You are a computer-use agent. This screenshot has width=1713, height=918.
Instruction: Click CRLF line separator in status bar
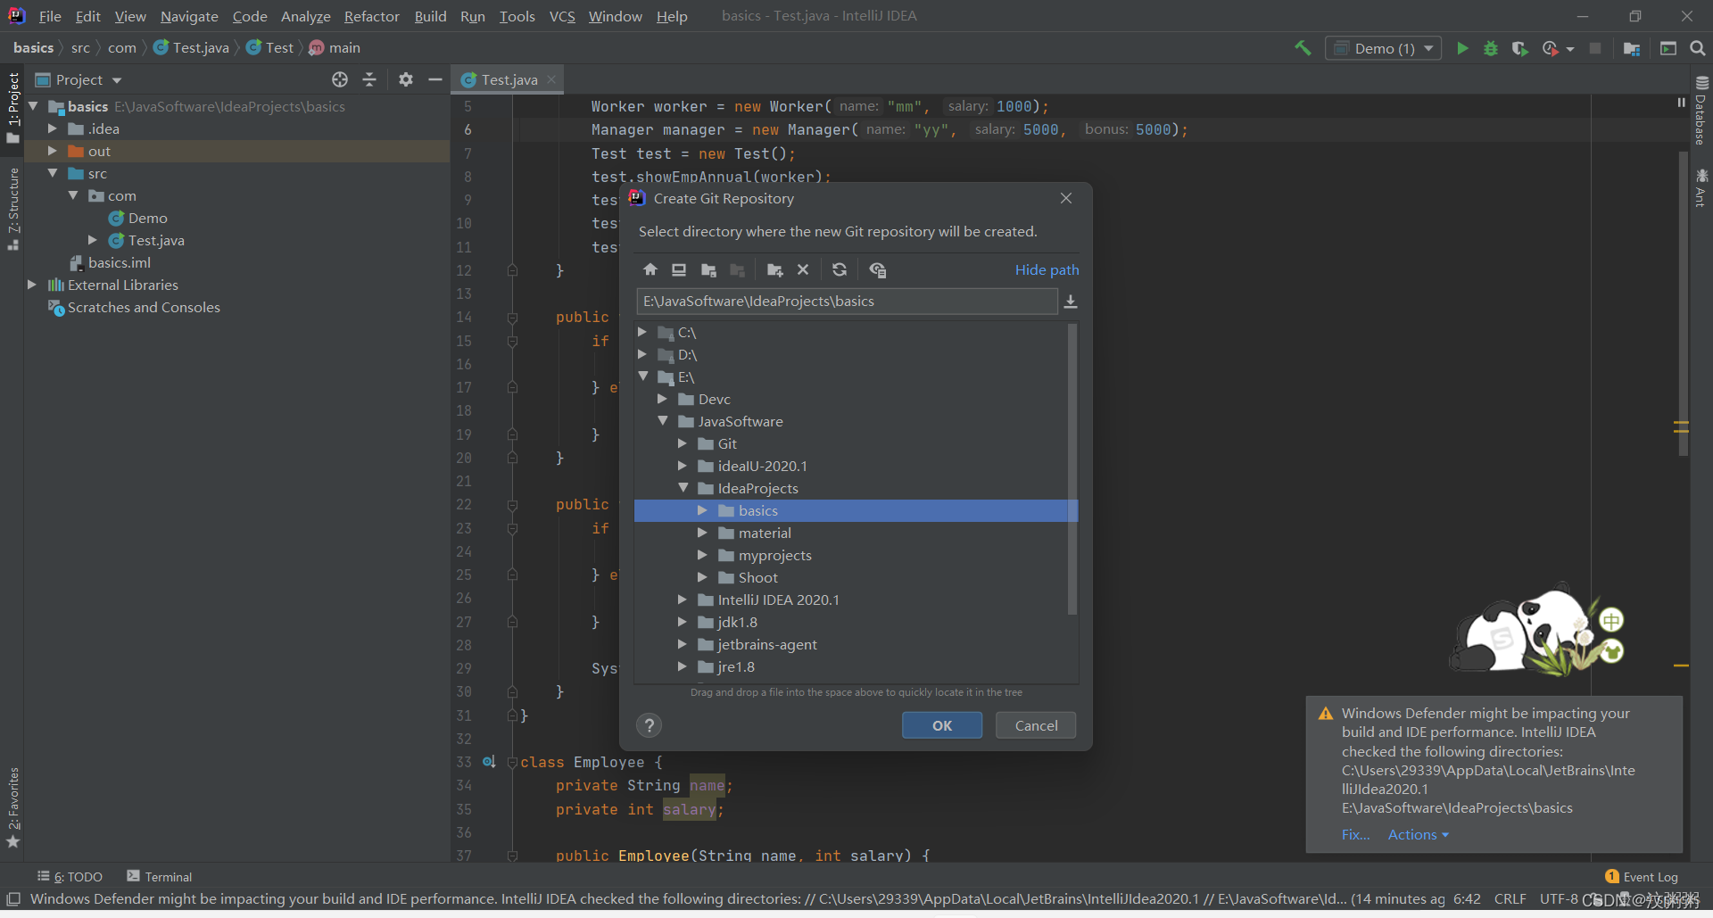[x=1510, y=899]
